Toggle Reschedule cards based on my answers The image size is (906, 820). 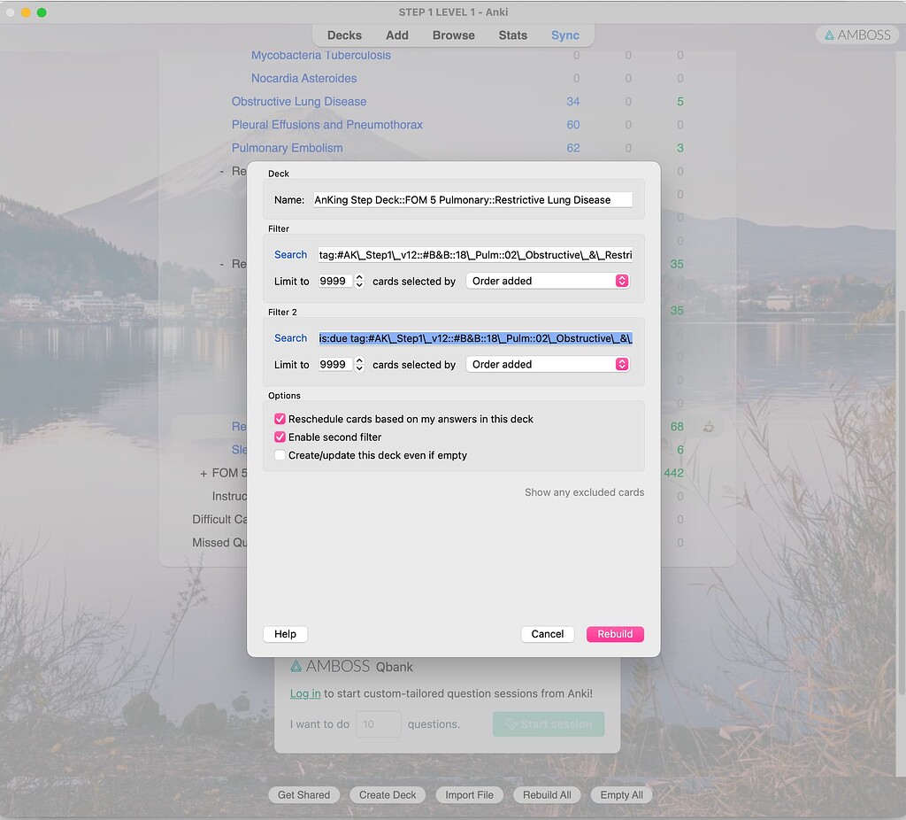tap(280, 419)
